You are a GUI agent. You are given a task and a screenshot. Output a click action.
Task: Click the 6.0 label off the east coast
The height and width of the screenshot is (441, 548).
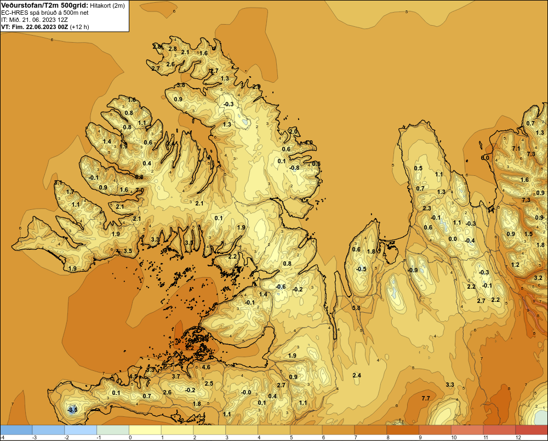pyautogui.click(x=485, y=158)
